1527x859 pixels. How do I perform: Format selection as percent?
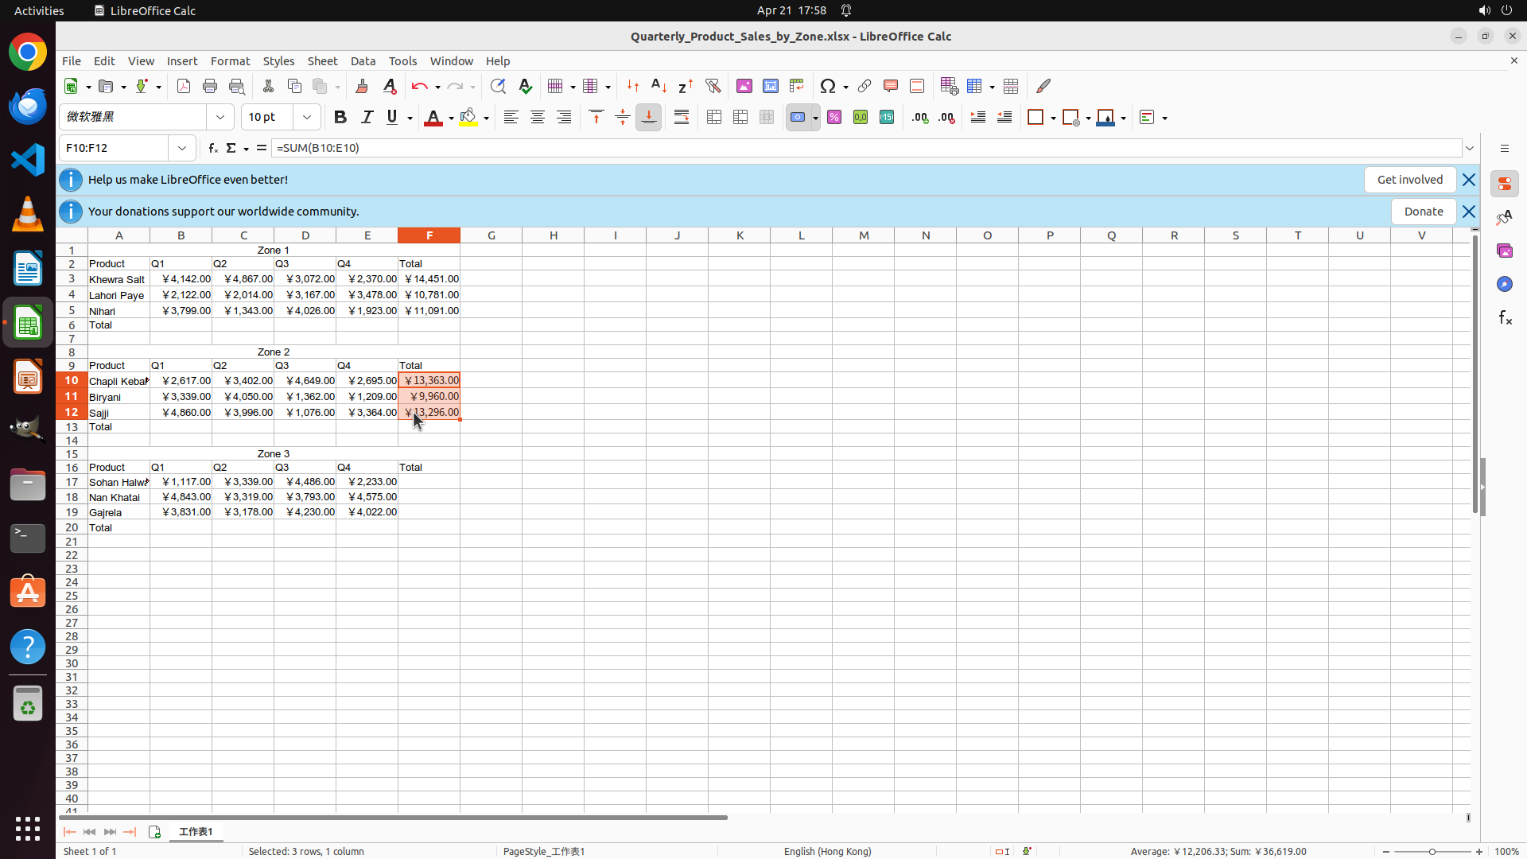(834, 118)
